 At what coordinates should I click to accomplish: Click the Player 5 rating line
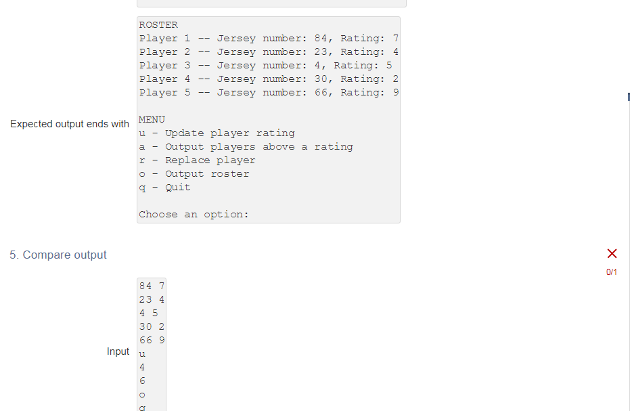pos(267,92)
